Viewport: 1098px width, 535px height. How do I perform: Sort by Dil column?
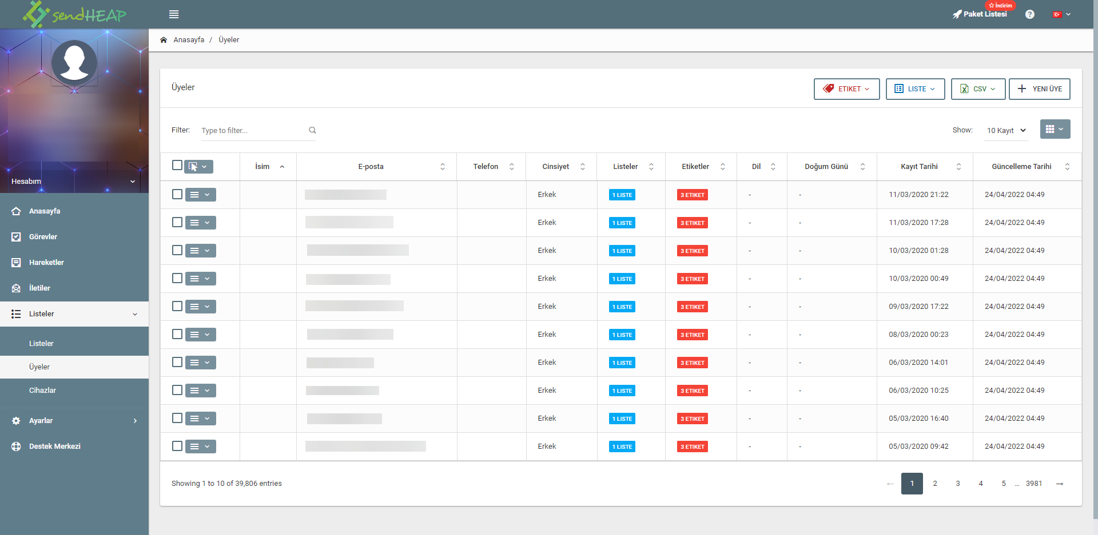[x=762, y=167]
